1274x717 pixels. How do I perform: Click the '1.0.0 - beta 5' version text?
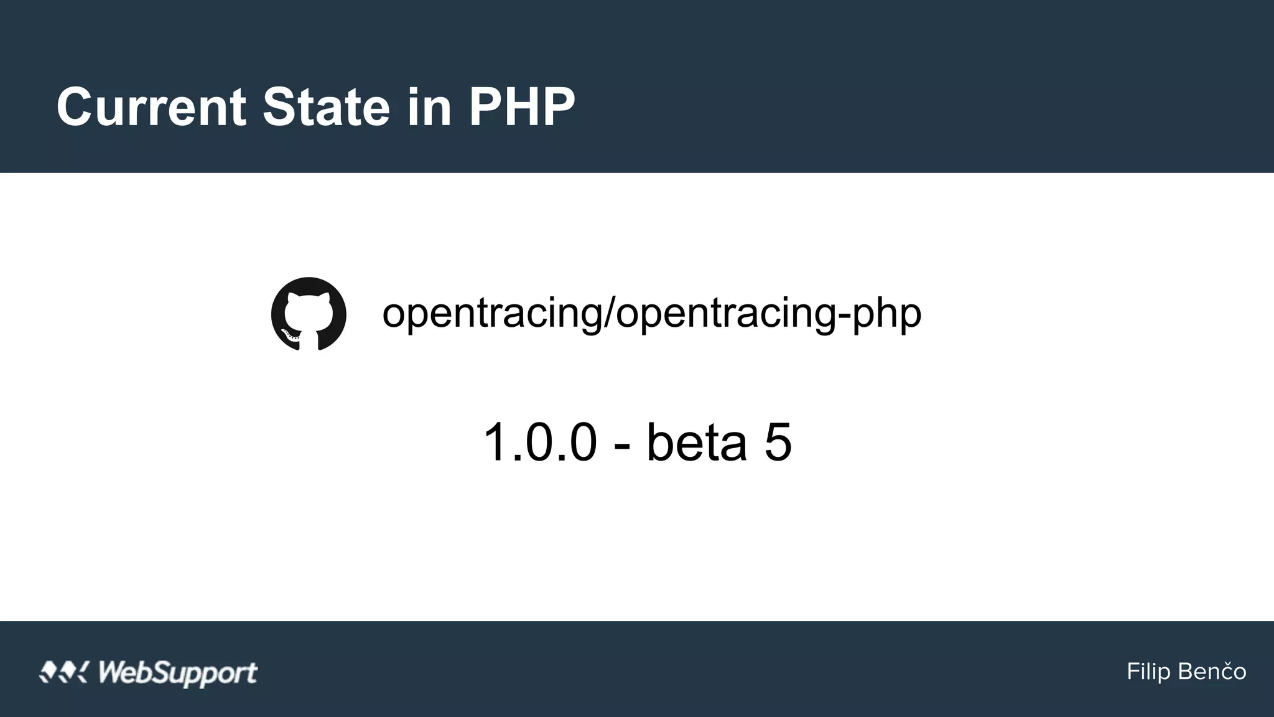(637, 442)
